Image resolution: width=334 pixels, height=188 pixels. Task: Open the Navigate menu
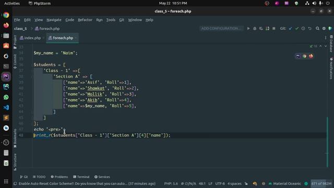(x=54, y=20)
